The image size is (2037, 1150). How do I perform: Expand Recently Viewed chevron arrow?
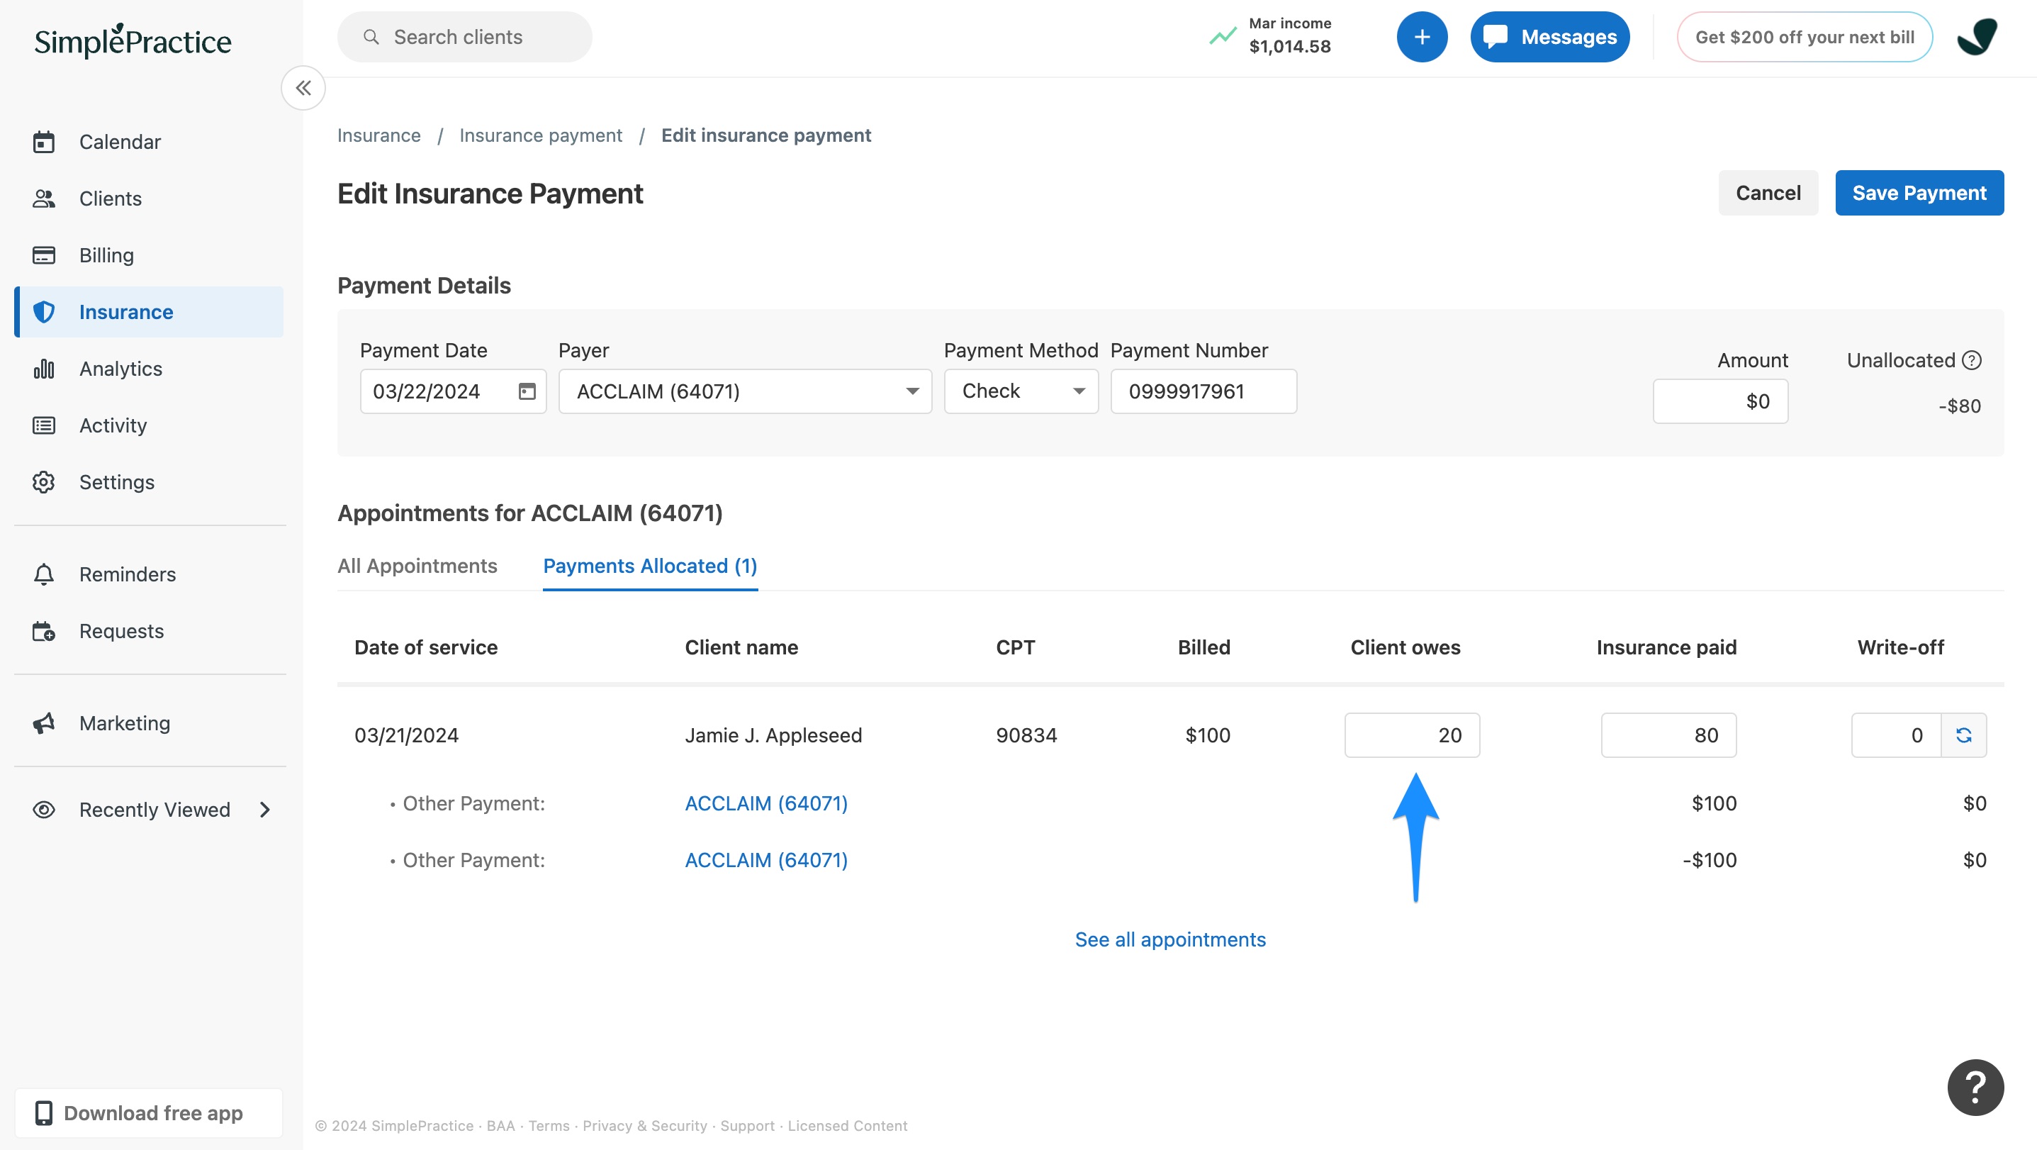(265, 810)
